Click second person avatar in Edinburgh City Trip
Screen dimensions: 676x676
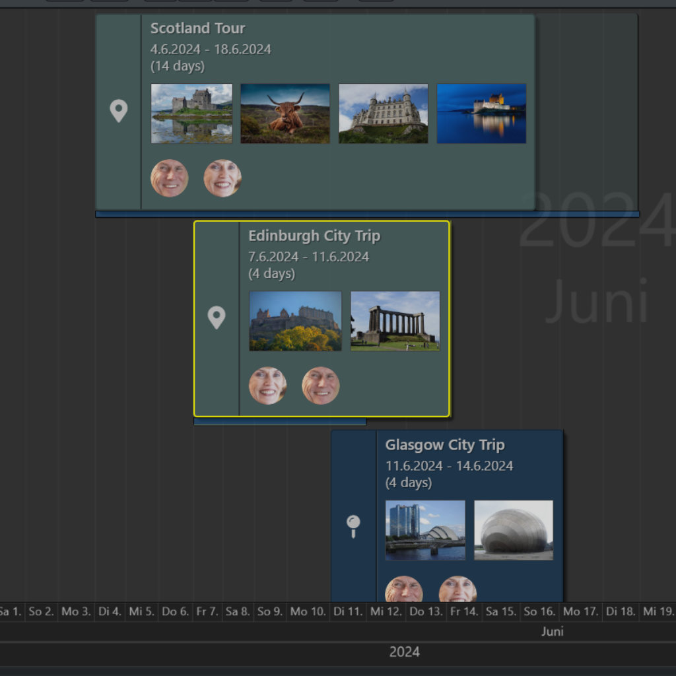(x=321, y=386)
